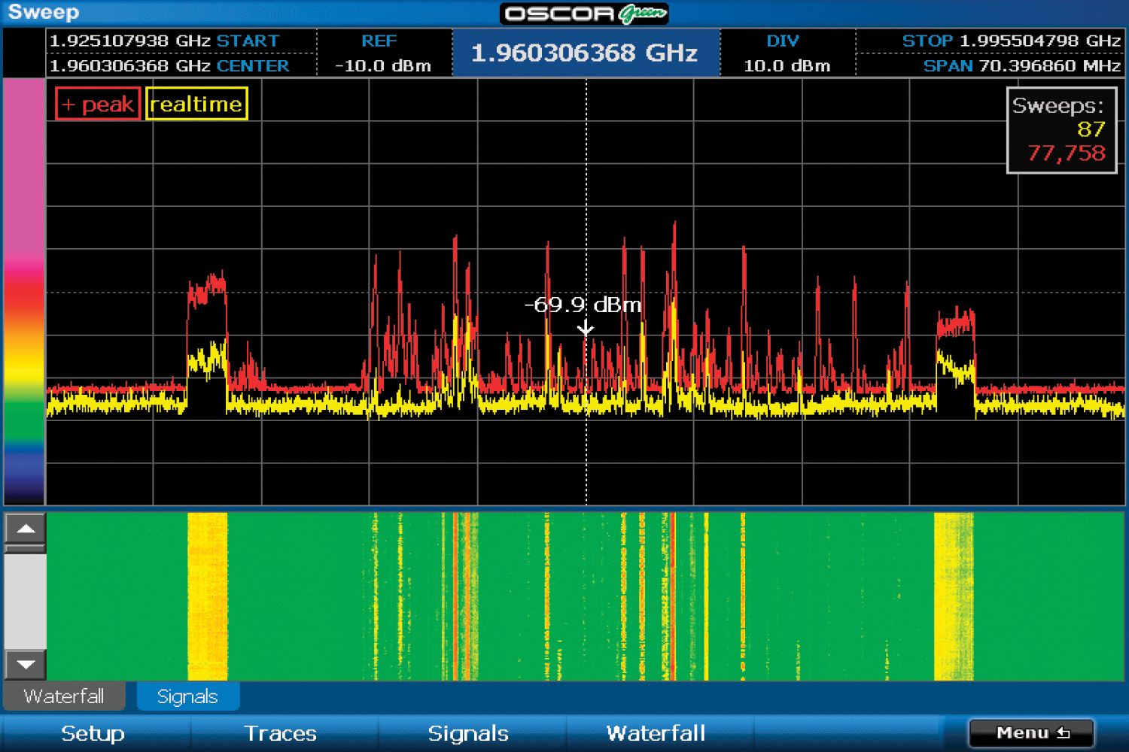Select the SPAN 70.396860 MHz field
The width and height of the screenshot is (1129, 752).
tap(1021, 65)
